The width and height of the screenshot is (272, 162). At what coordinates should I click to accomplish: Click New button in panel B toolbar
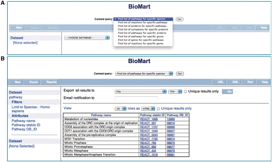tap(16, 82)
